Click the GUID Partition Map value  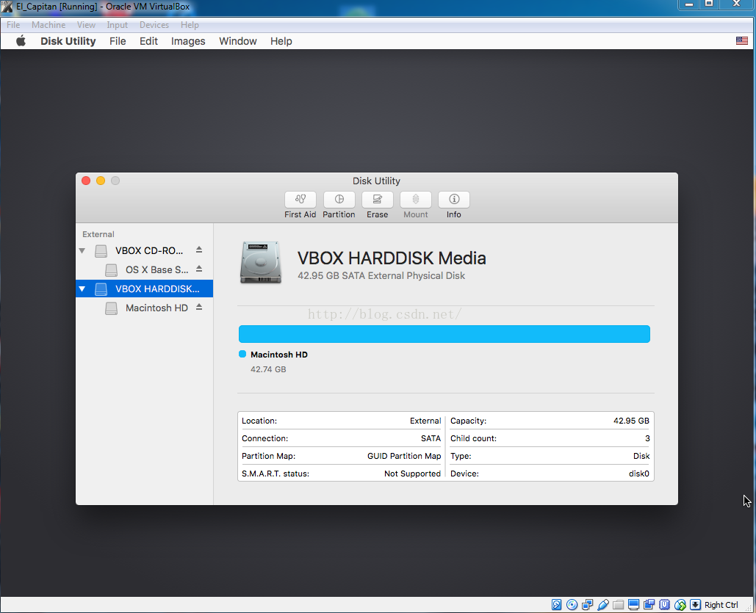coord(404,456)
